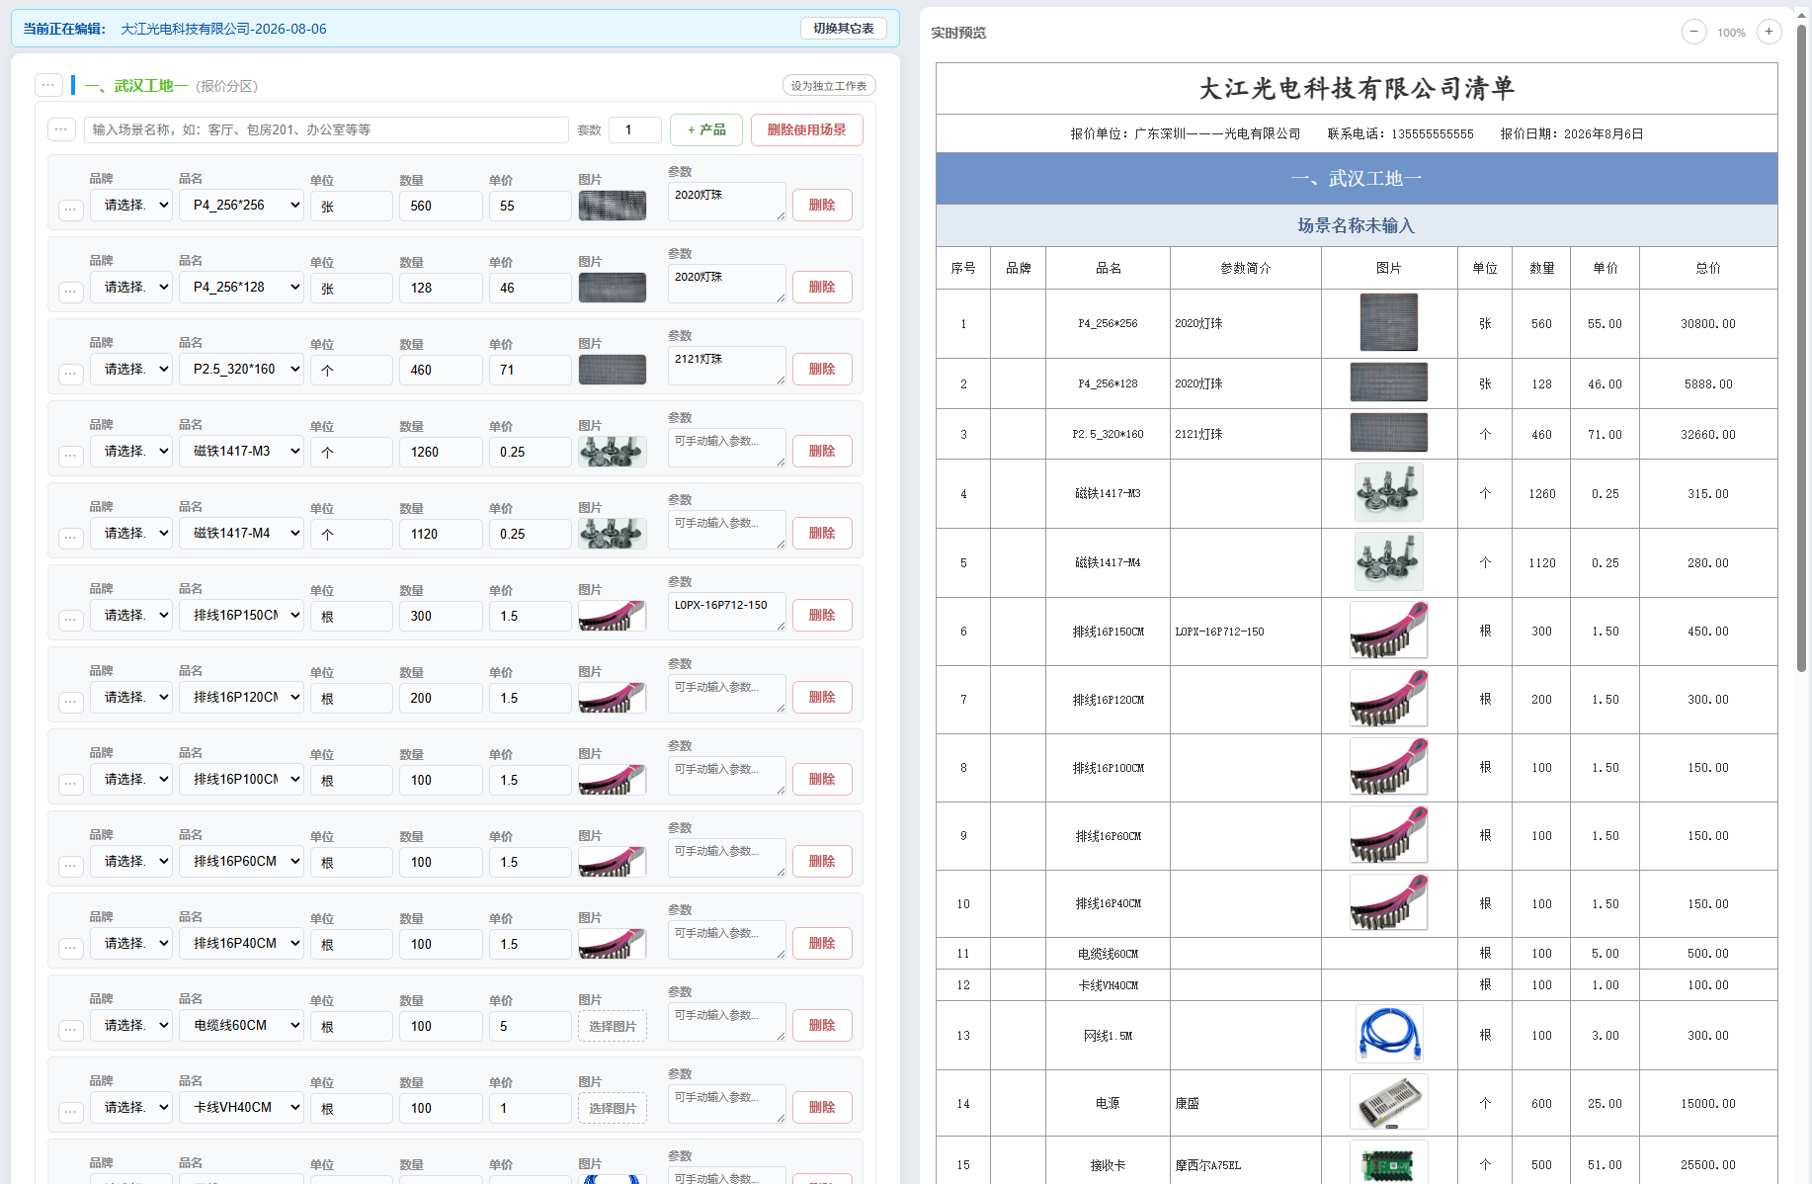
Task: Click the unit field 张 in P4_256*128 row
Action: point(352,288)
